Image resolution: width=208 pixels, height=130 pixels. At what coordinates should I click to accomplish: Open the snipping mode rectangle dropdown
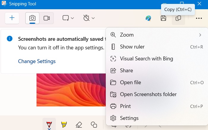[x=68, y=18]
